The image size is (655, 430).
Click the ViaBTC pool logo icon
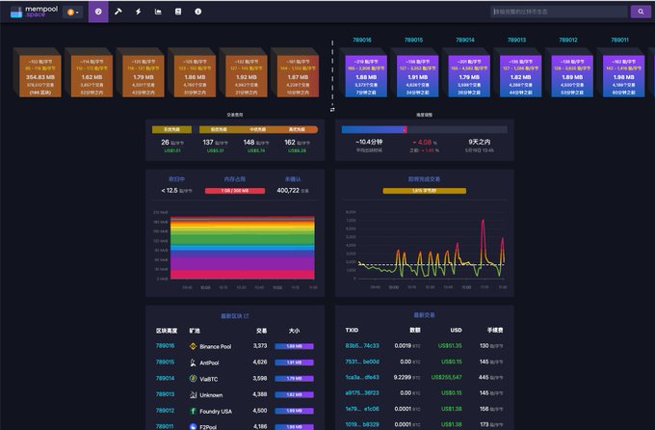pyautogui.click(x=193, y=379)
